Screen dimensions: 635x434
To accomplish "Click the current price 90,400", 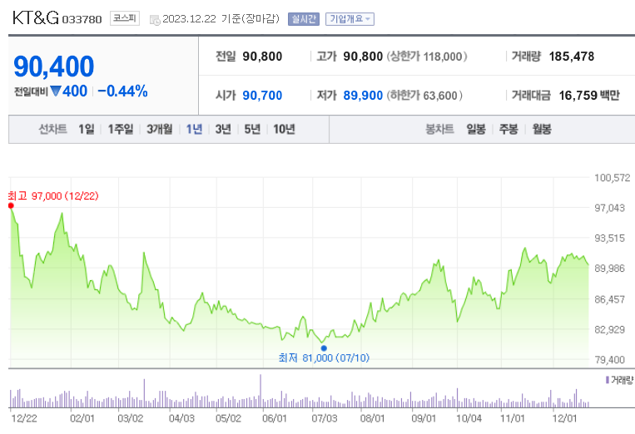I will (54, 67).
